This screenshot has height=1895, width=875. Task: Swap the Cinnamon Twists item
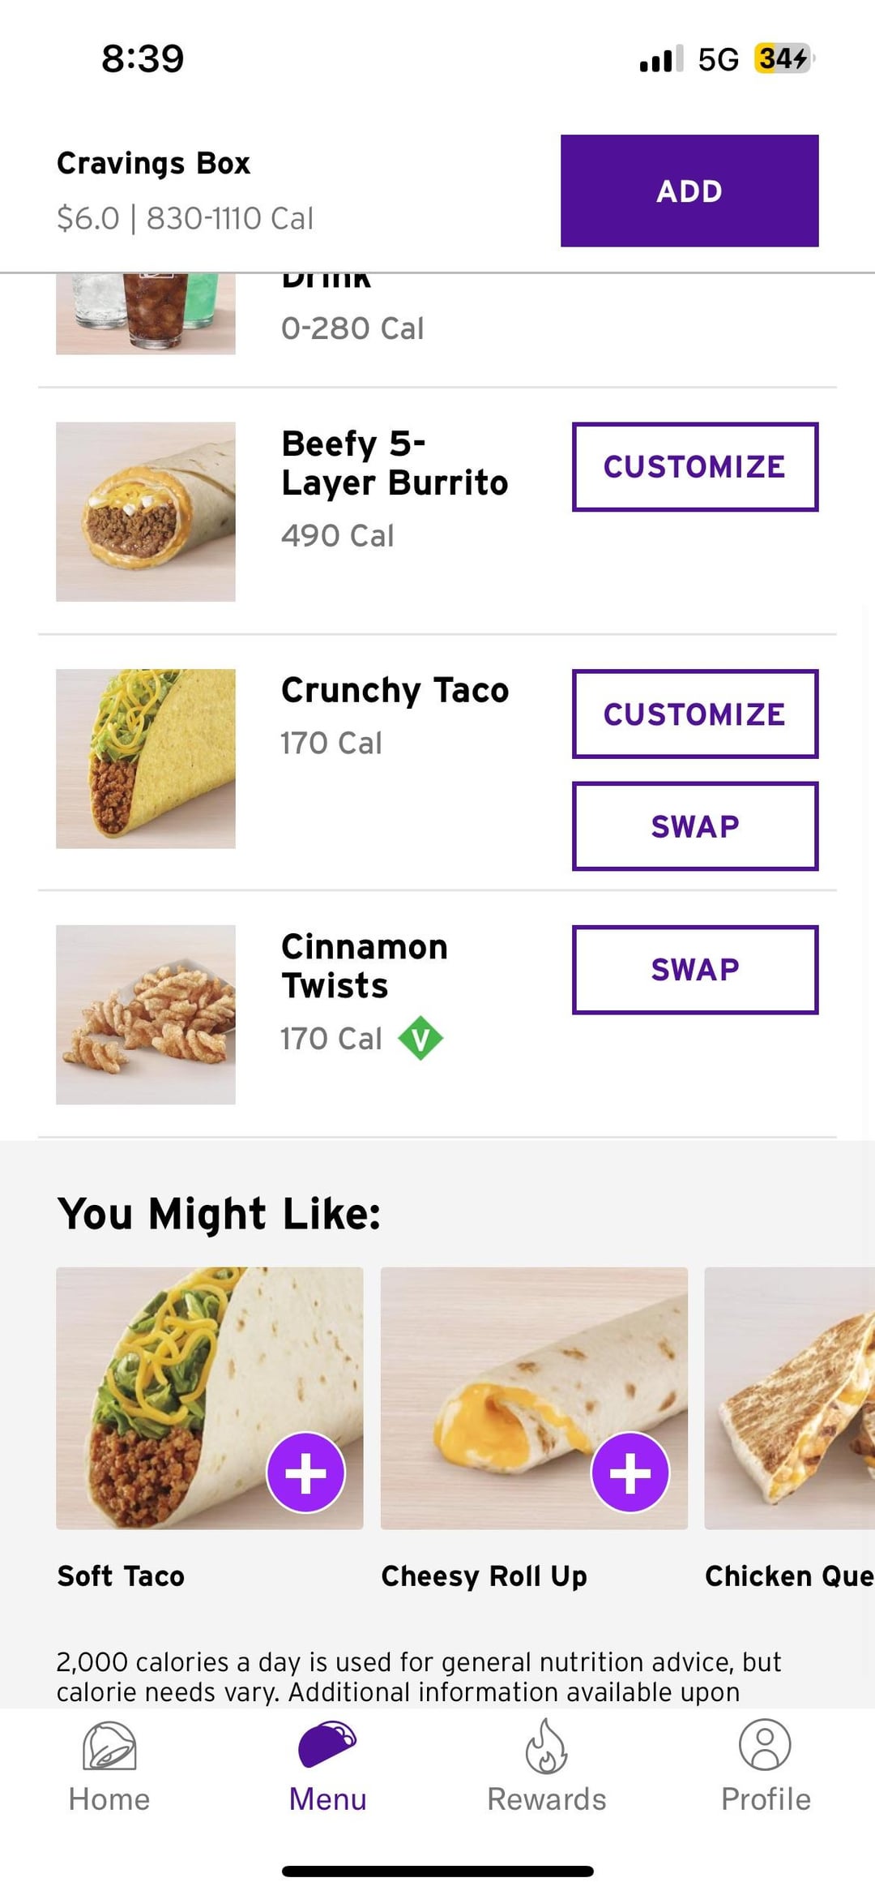(695, 969)
